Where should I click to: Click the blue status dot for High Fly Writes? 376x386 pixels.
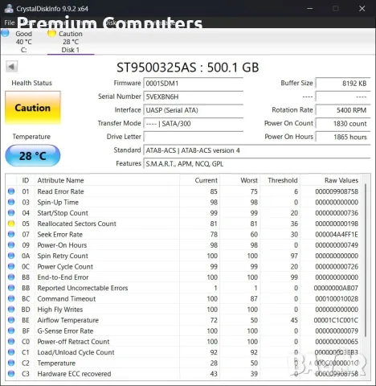[x=11, y=310]
